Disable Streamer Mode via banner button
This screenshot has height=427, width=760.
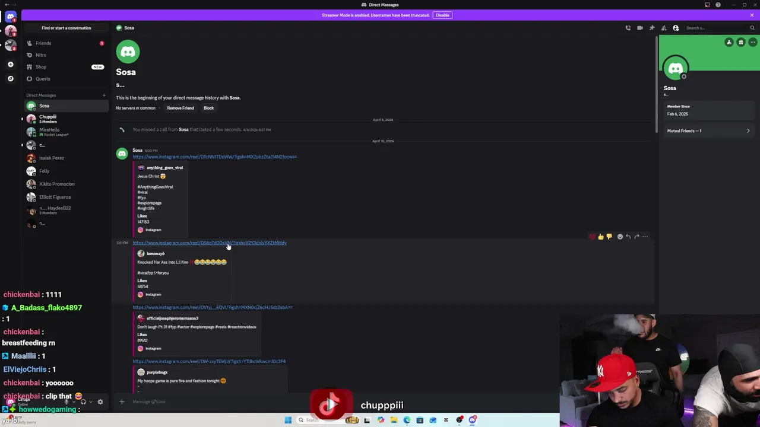(x=442, y=15)
